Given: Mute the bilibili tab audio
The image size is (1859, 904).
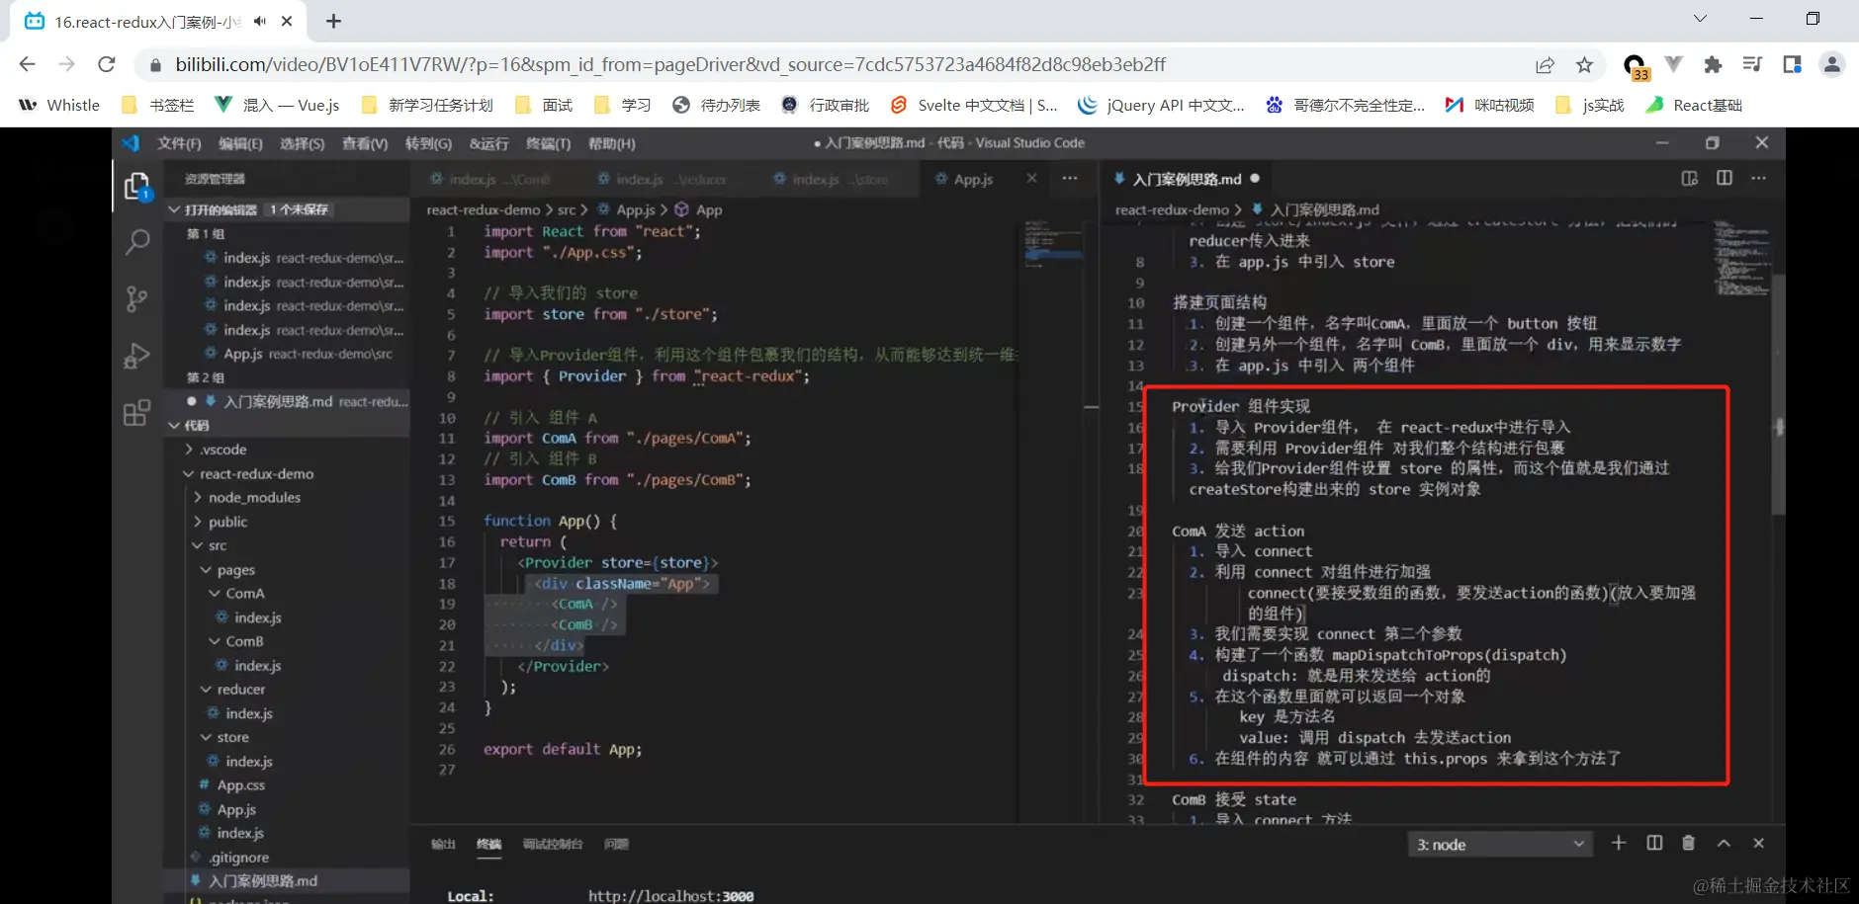Looking at the screenshot, I should point(260,21).
